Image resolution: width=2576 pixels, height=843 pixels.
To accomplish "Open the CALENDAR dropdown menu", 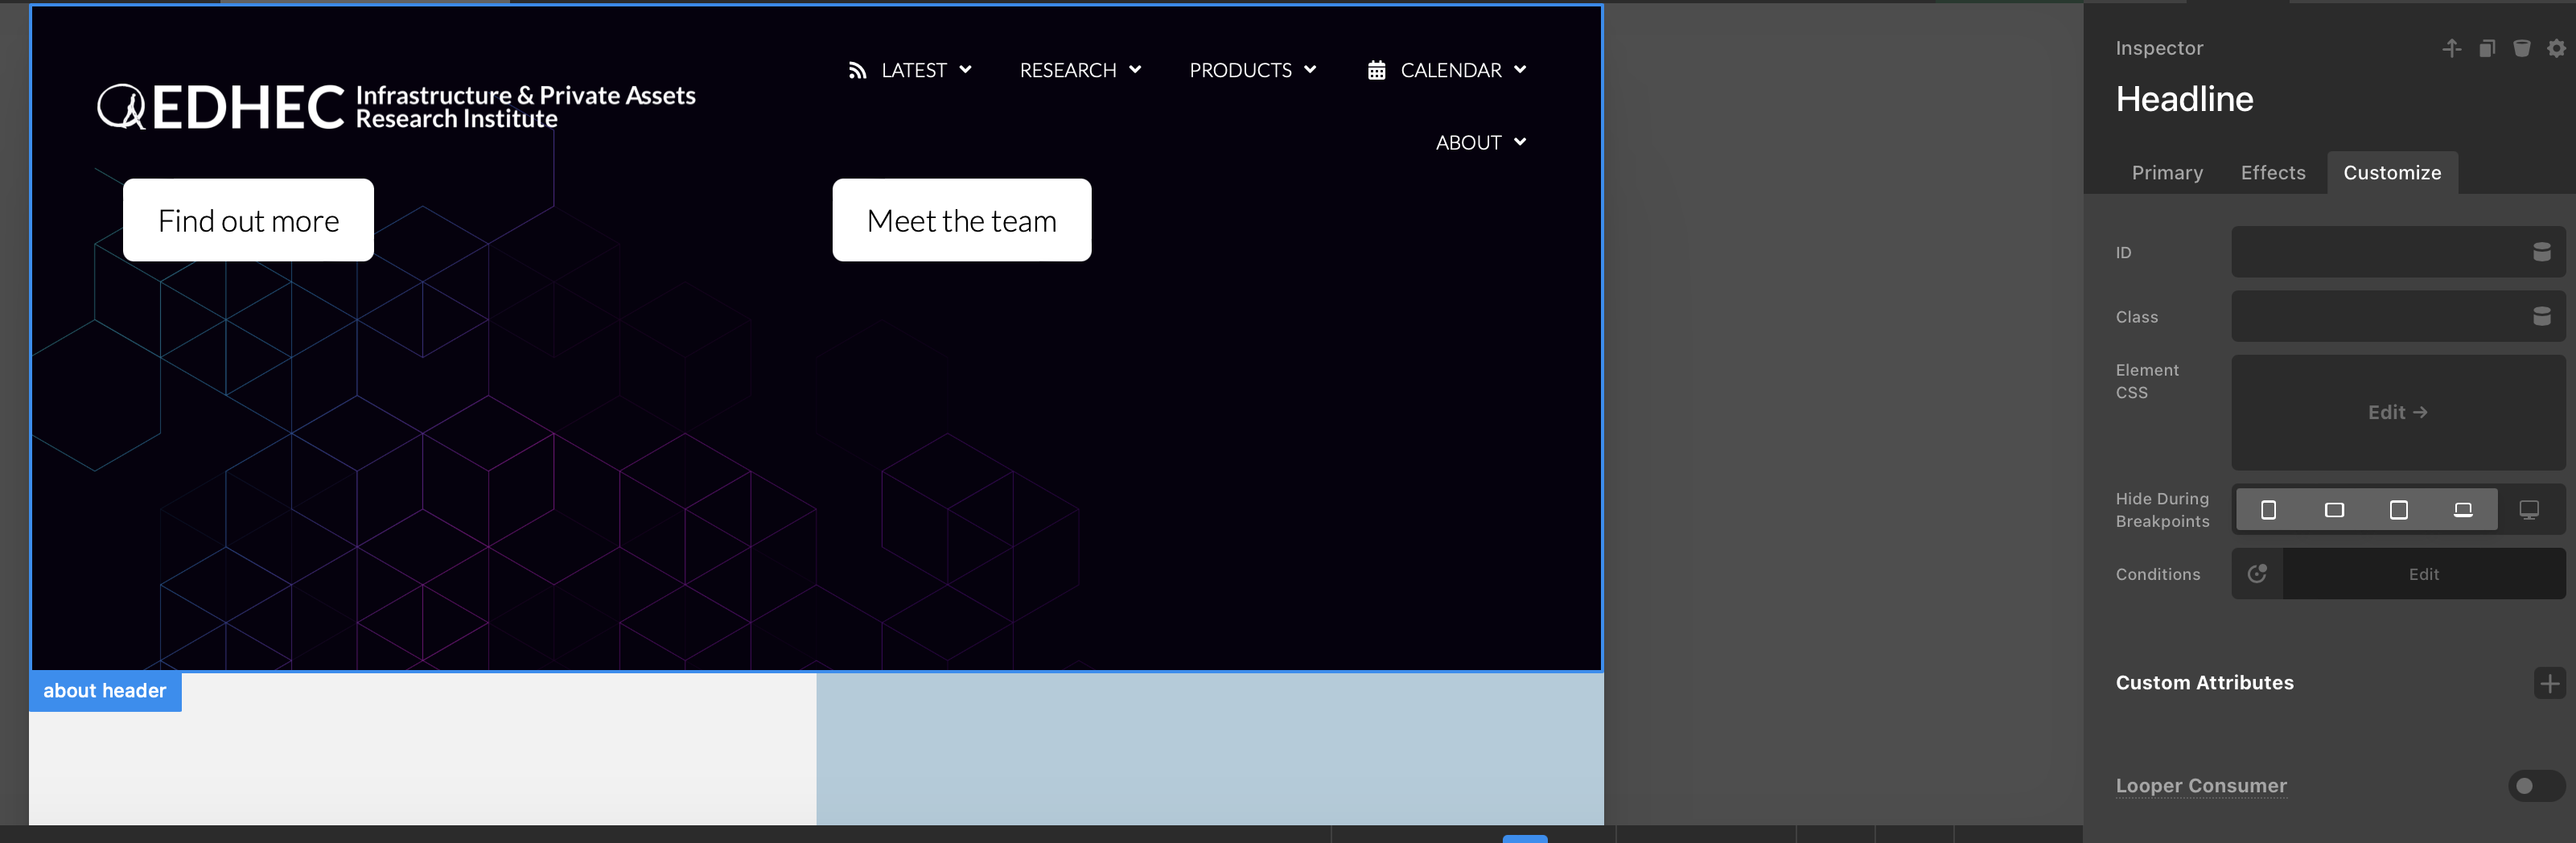I will pyautogui.click(x=1447, y=70).
